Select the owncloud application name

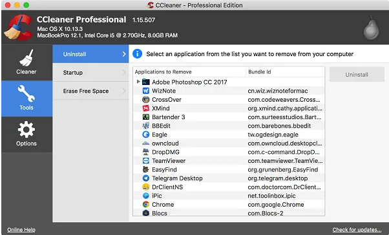pyautogui.click(x=165, y=144)
